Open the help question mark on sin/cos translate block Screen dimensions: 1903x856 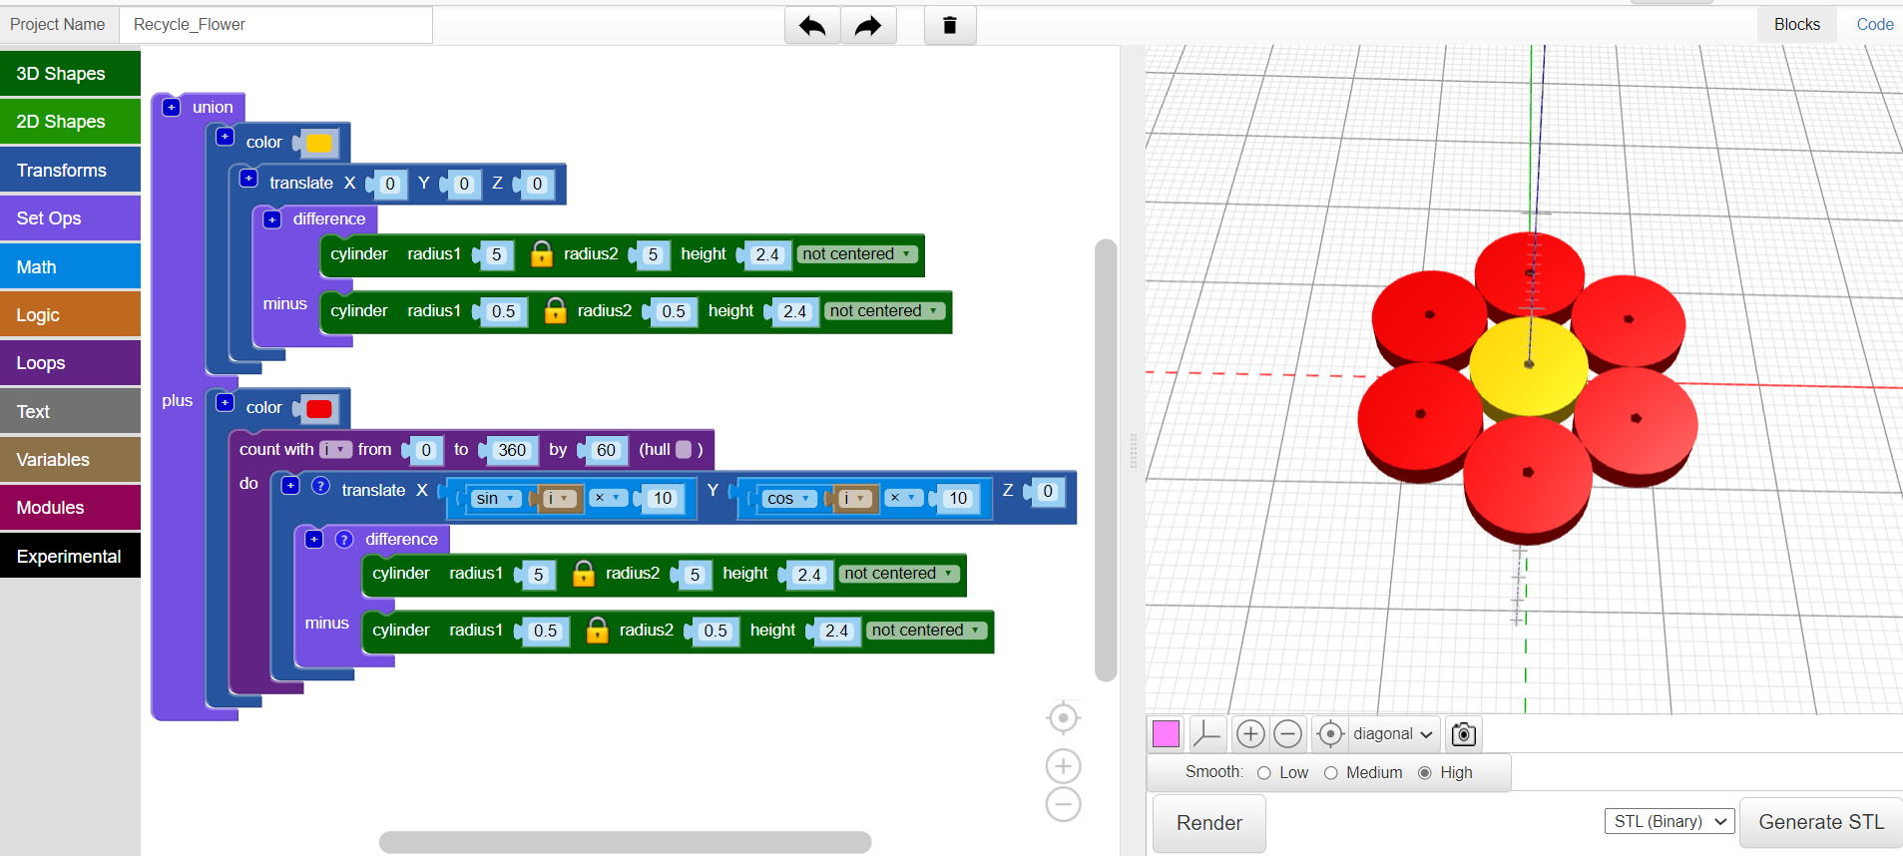pyautogui.click(x=320, y=486)
